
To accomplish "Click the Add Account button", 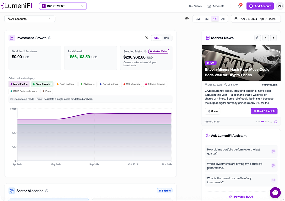I will point(260,6).
